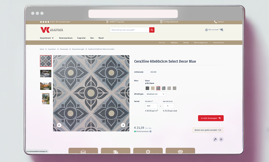Open the wheelbarrow cart icon in header
Screen dimensions: 269x162
click(x=221, y=30)
